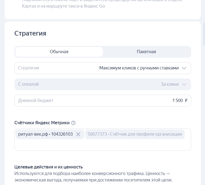Image resolution: width=205 pixels, height=185 pixels.
Task: Select the ритуал-век.рф • 104326103 counter chip
Action: click(45, 134)
